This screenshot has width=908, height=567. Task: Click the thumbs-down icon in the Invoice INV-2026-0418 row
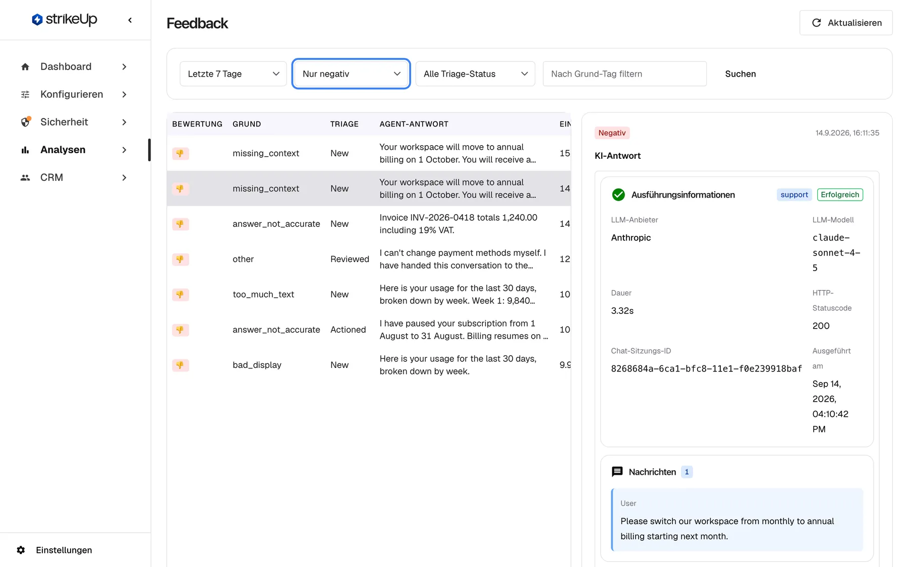181,224
